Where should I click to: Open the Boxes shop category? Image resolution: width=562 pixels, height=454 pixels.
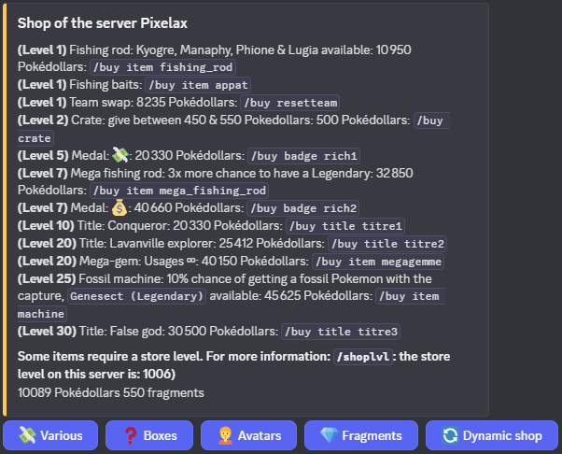pos(149,435)
